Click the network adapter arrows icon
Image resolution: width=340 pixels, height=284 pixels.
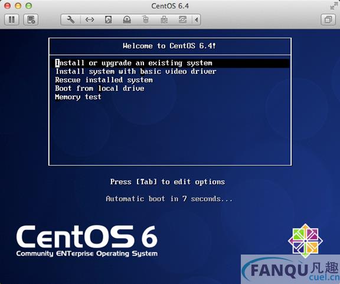coord(90,19)
